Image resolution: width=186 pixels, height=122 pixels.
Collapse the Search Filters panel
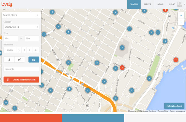[37, 15]
